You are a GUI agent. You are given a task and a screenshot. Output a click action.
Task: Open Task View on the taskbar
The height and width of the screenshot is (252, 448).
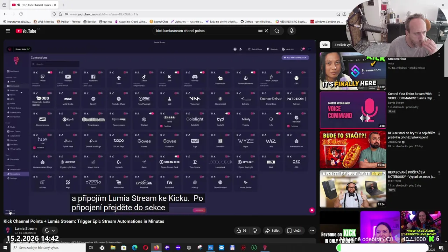coord(91,248)
